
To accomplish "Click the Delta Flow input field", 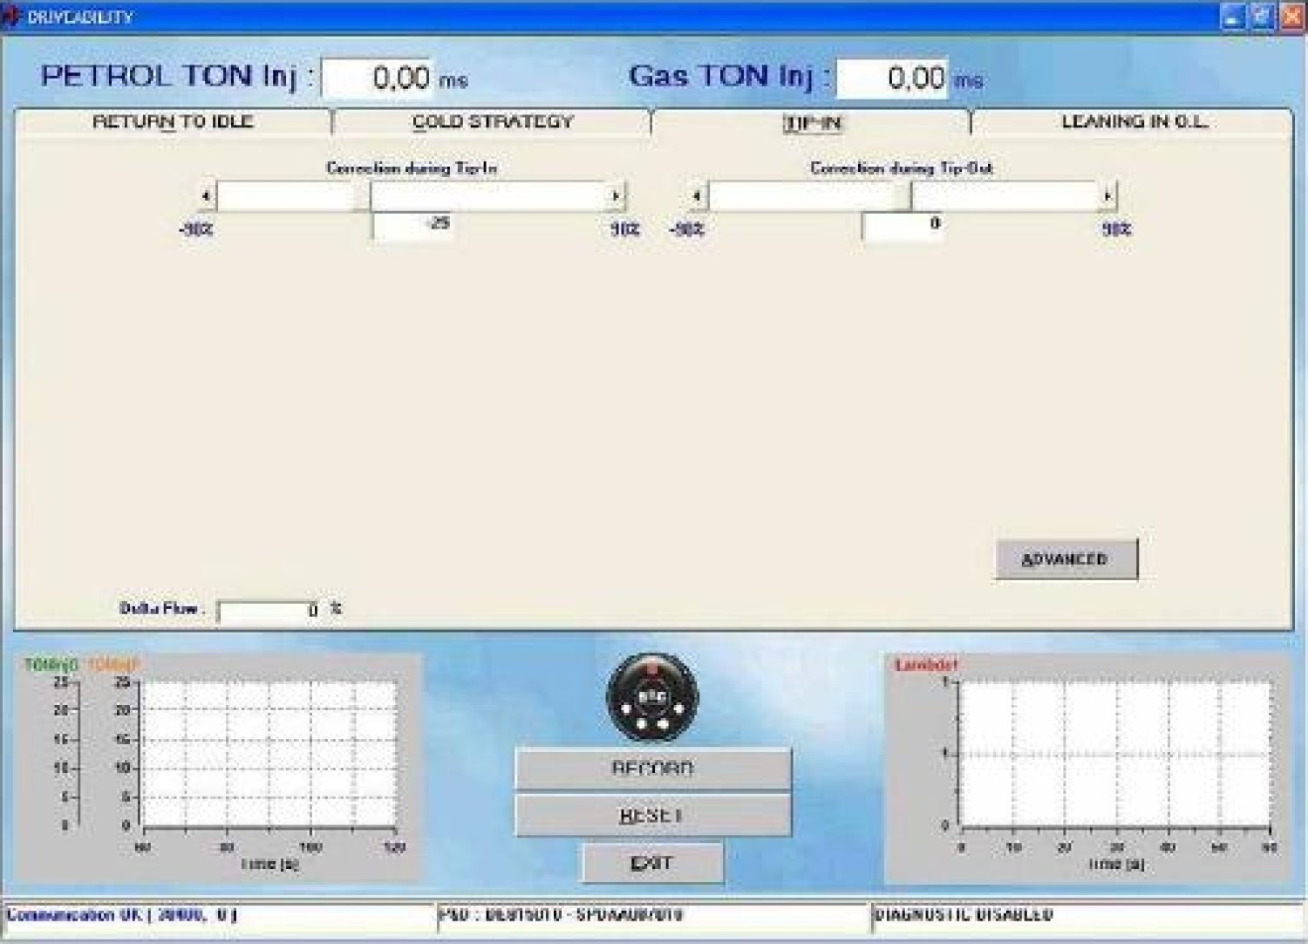I will coord(269,610).
